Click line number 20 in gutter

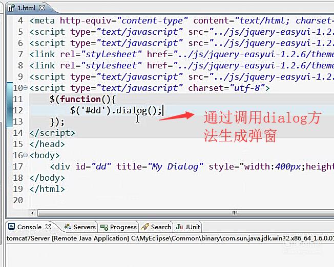[18, 200]
